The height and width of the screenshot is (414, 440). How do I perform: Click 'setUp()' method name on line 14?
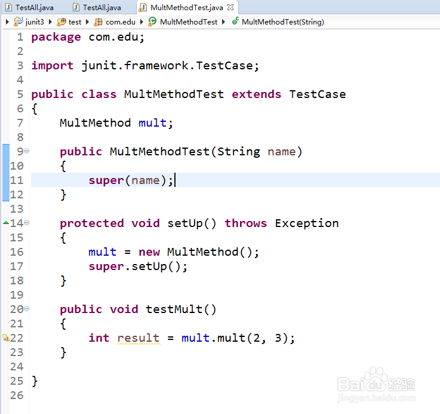(192, 223)
